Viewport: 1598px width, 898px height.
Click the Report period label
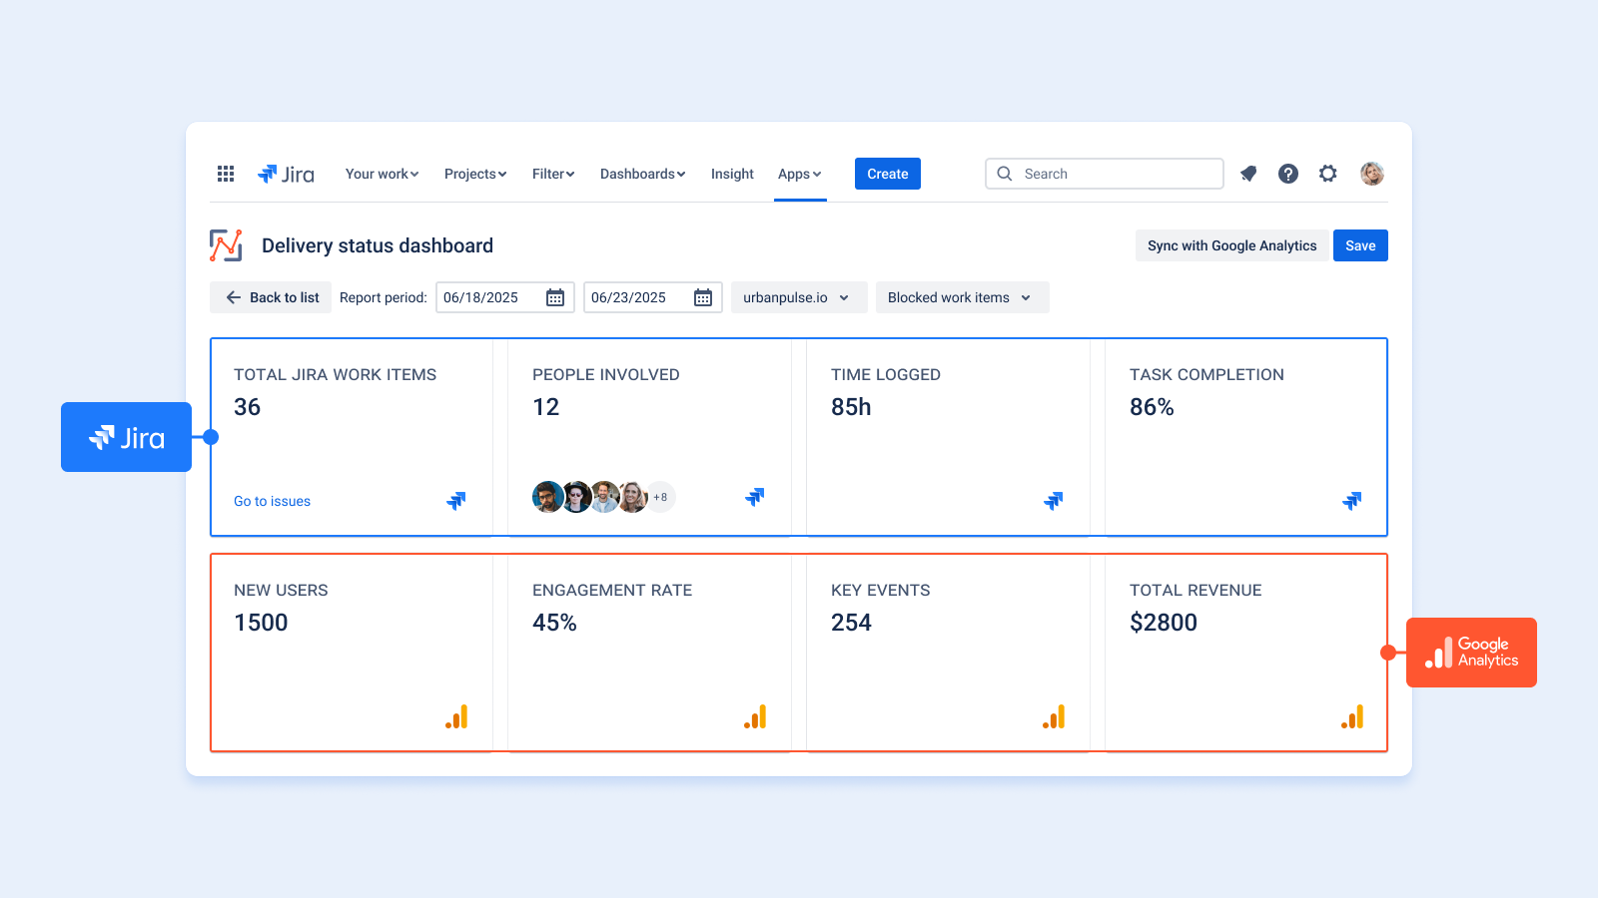pos(384,297)
